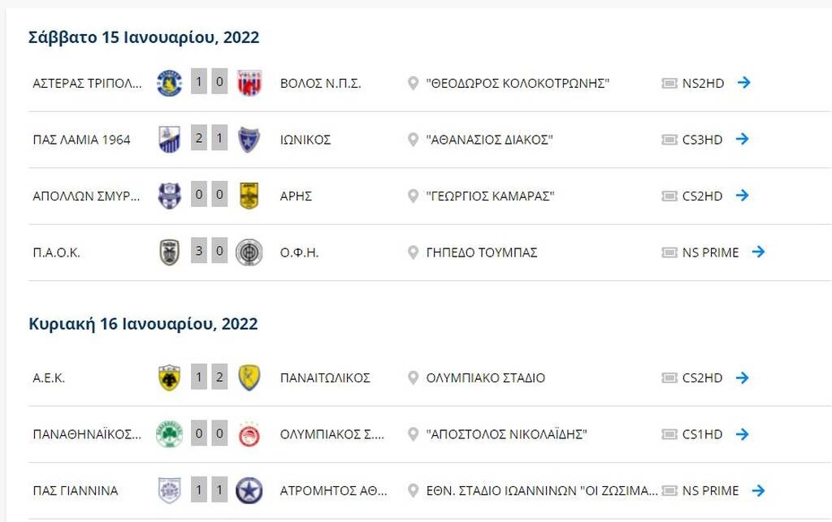Click the TV icon next to NS PRIME
Viewport: 832px width, 522px height.
pos(670,252)
